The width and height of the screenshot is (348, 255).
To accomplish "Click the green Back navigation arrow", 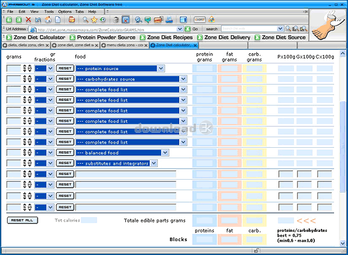I will 9,20.
